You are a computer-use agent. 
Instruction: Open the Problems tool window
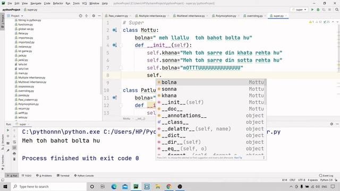pyautogui.click(x=44, y=176)
